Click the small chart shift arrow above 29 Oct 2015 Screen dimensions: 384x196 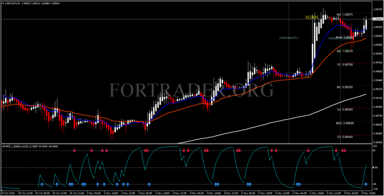3,190
